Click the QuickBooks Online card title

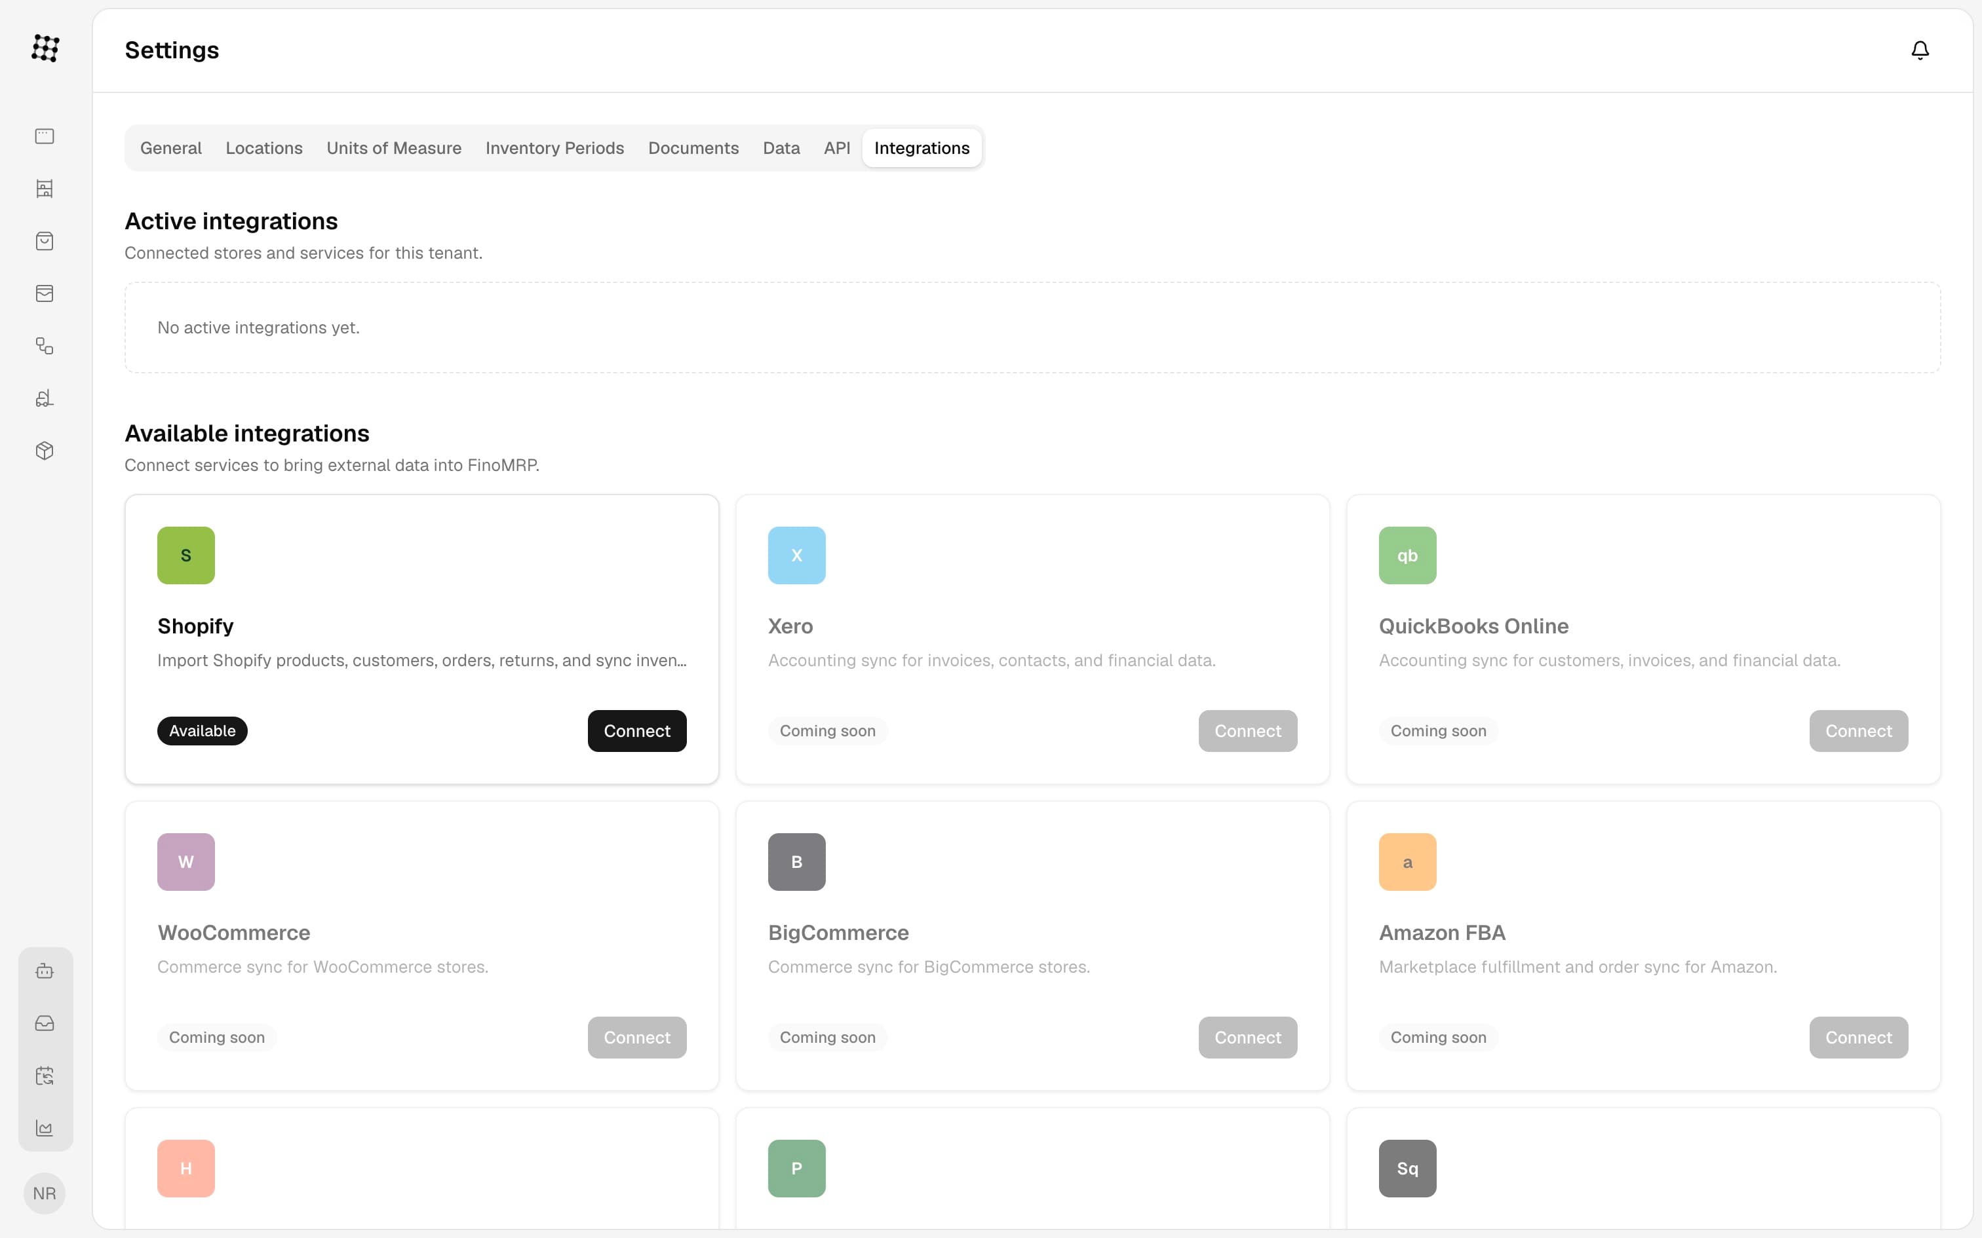click(x=1473, y=626)
